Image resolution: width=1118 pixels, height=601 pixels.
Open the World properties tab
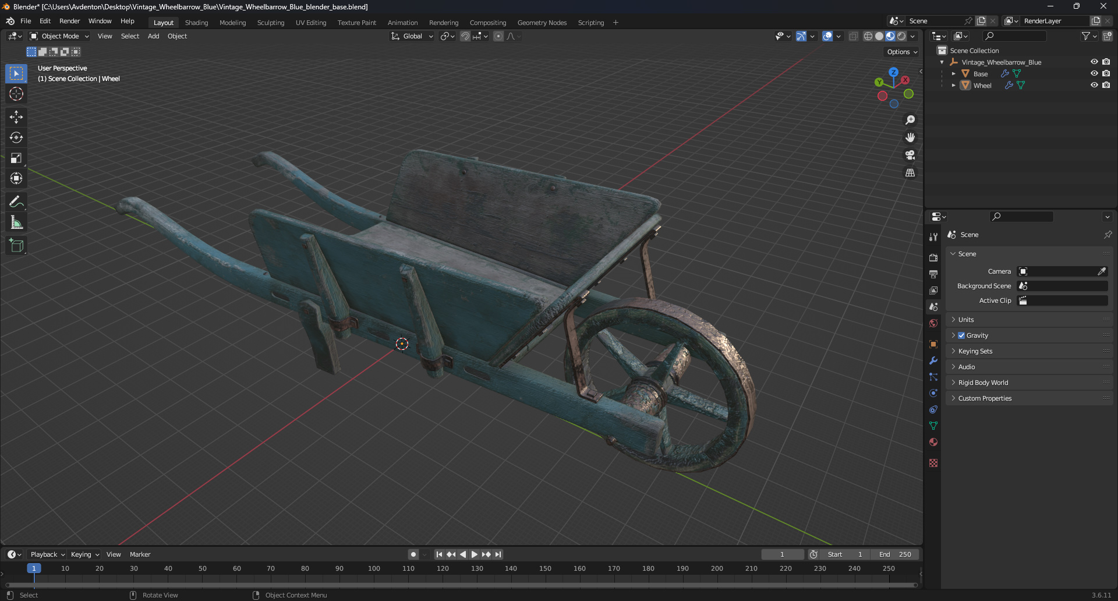933,323
